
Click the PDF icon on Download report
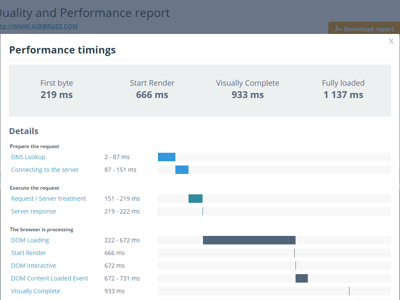(x=338, y=28)
